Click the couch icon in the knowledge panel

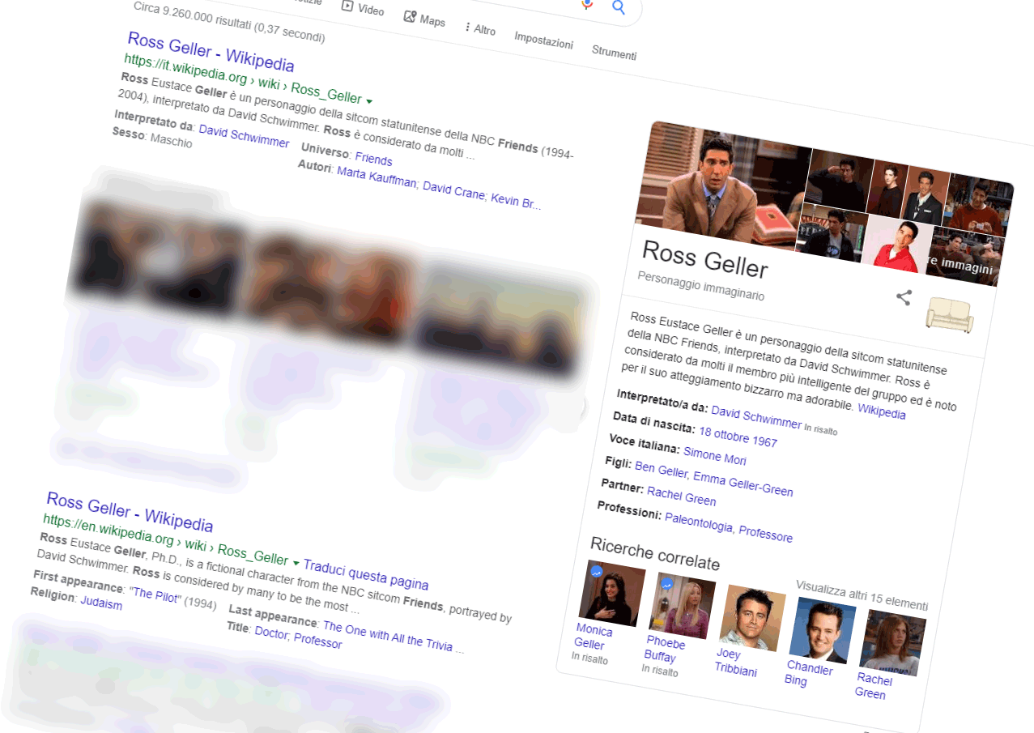coord(950,314)
